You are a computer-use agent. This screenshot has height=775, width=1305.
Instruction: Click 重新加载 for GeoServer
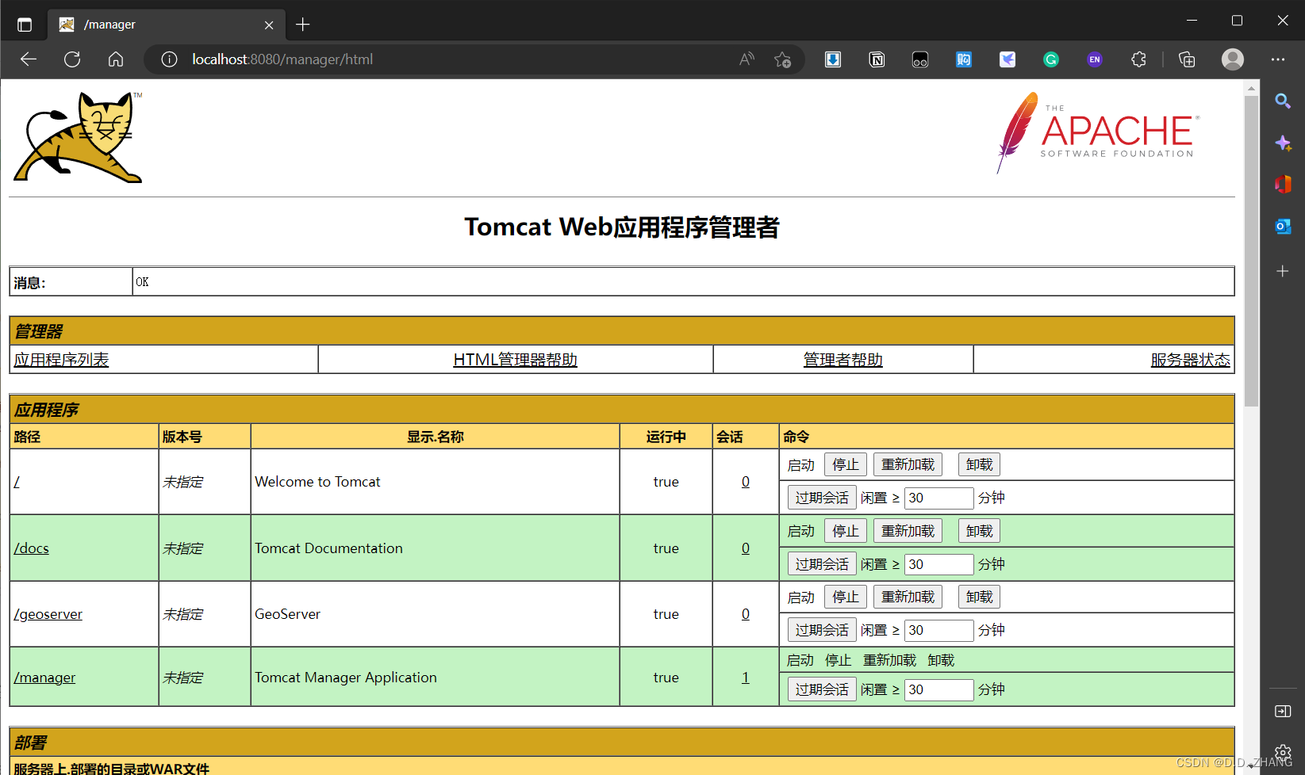click(x=908, y=597)
